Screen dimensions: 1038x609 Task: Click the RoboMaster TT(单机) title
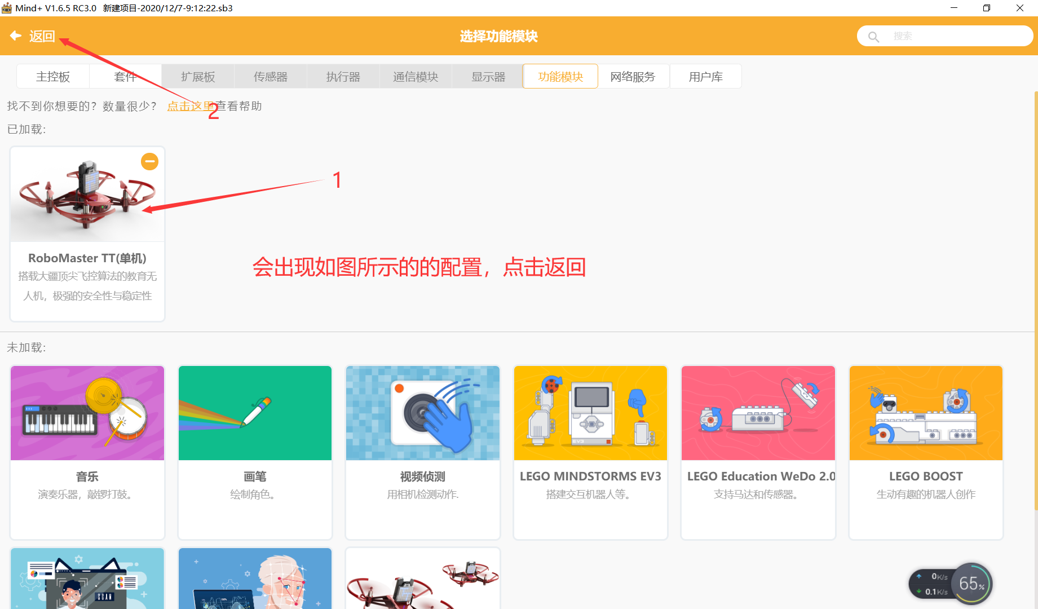87,258
